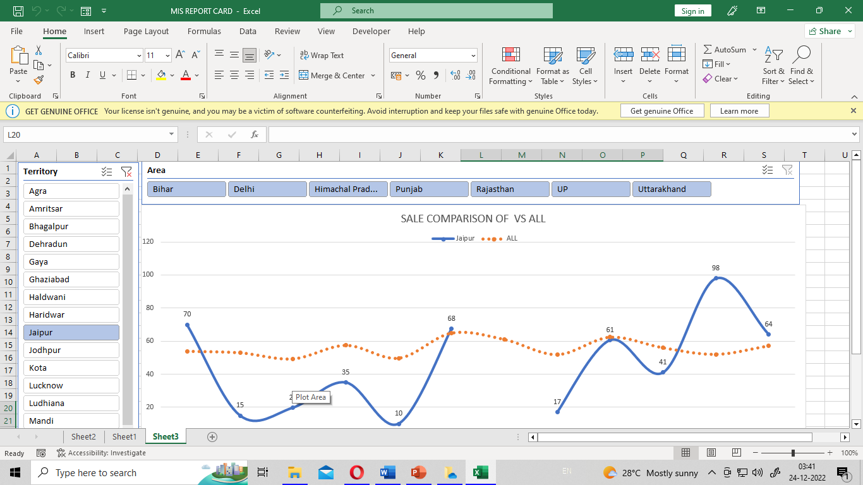Clear filter on the Territory slicer
Screen dimensions: 863x485
[x=126, y=171]
